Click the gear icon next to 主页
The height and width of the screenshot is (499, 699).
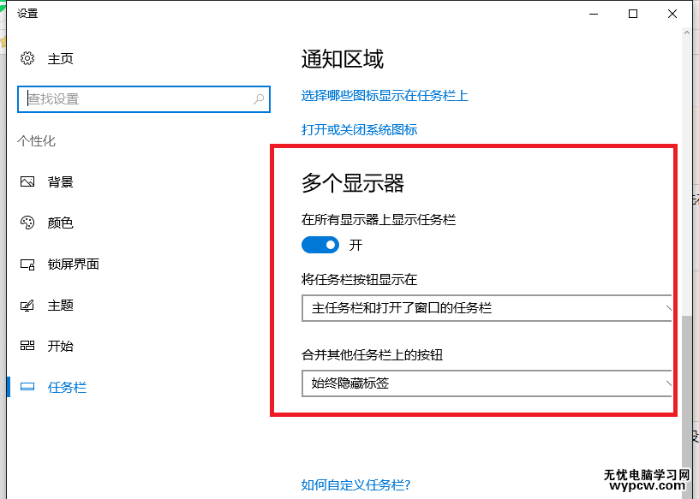[27, 58]
